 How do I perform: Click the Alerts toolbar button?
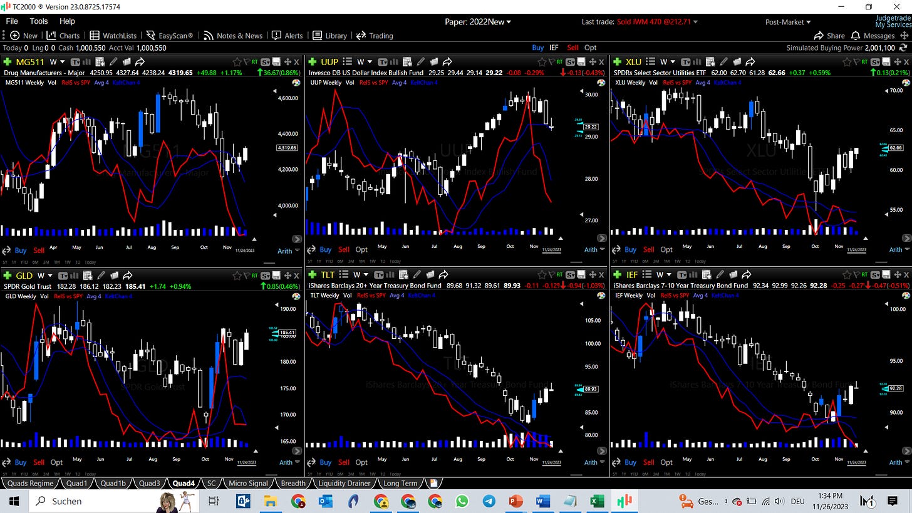point(287,36)
